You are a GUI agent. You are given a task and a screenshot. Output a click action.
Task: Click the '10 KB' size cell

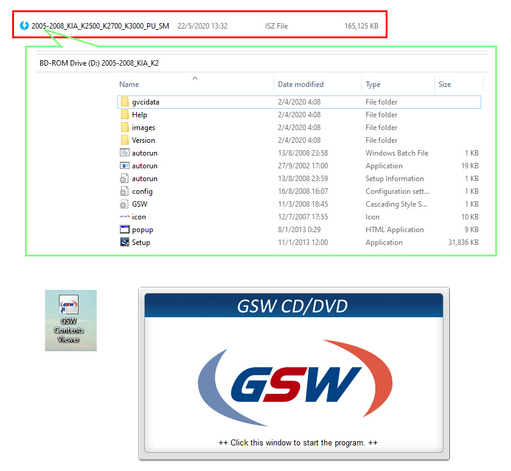(x=470, y=217)
